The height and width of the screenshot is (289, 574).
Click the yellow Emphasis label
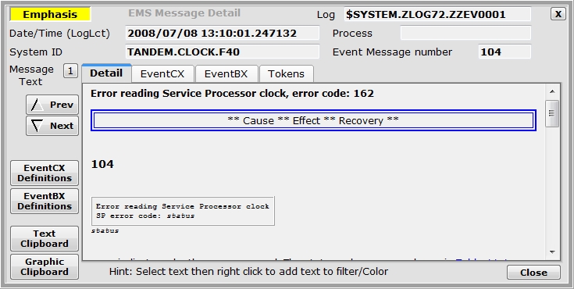pyautogui.click(x=50, y=14)
